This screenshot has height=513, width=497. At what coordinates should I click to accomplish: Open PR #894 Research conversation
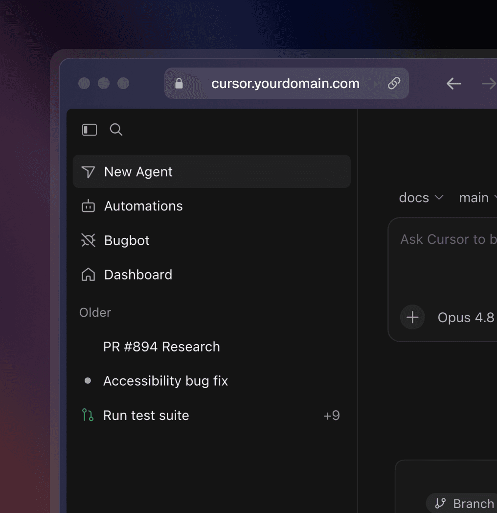pos(211,347)
